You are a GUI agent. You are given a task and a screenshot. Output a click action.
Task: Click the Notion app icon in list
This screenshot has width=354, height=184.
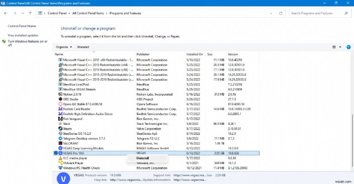click(x=60, y=94)
